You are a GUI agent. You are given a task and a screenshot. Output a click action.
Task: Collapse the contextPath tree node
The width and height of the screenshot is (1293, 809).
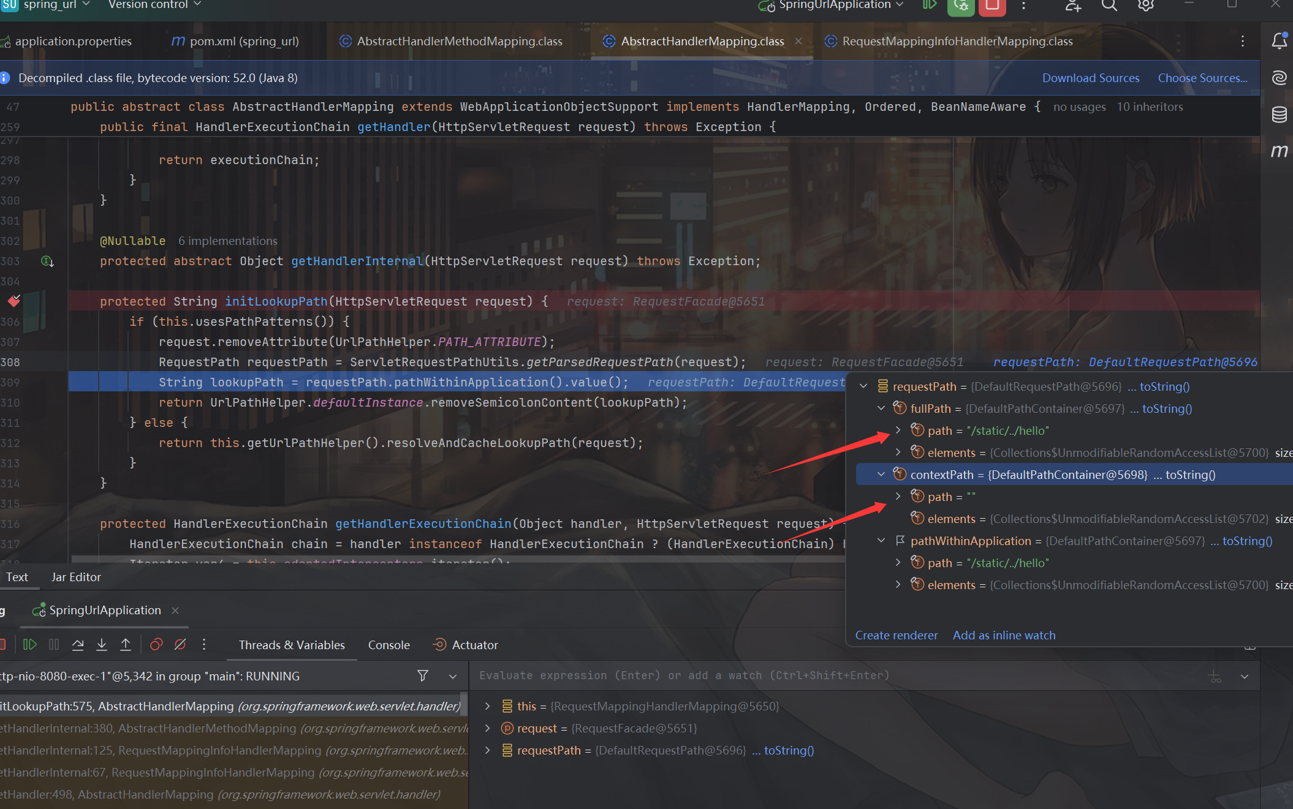(x=881, y=475)
